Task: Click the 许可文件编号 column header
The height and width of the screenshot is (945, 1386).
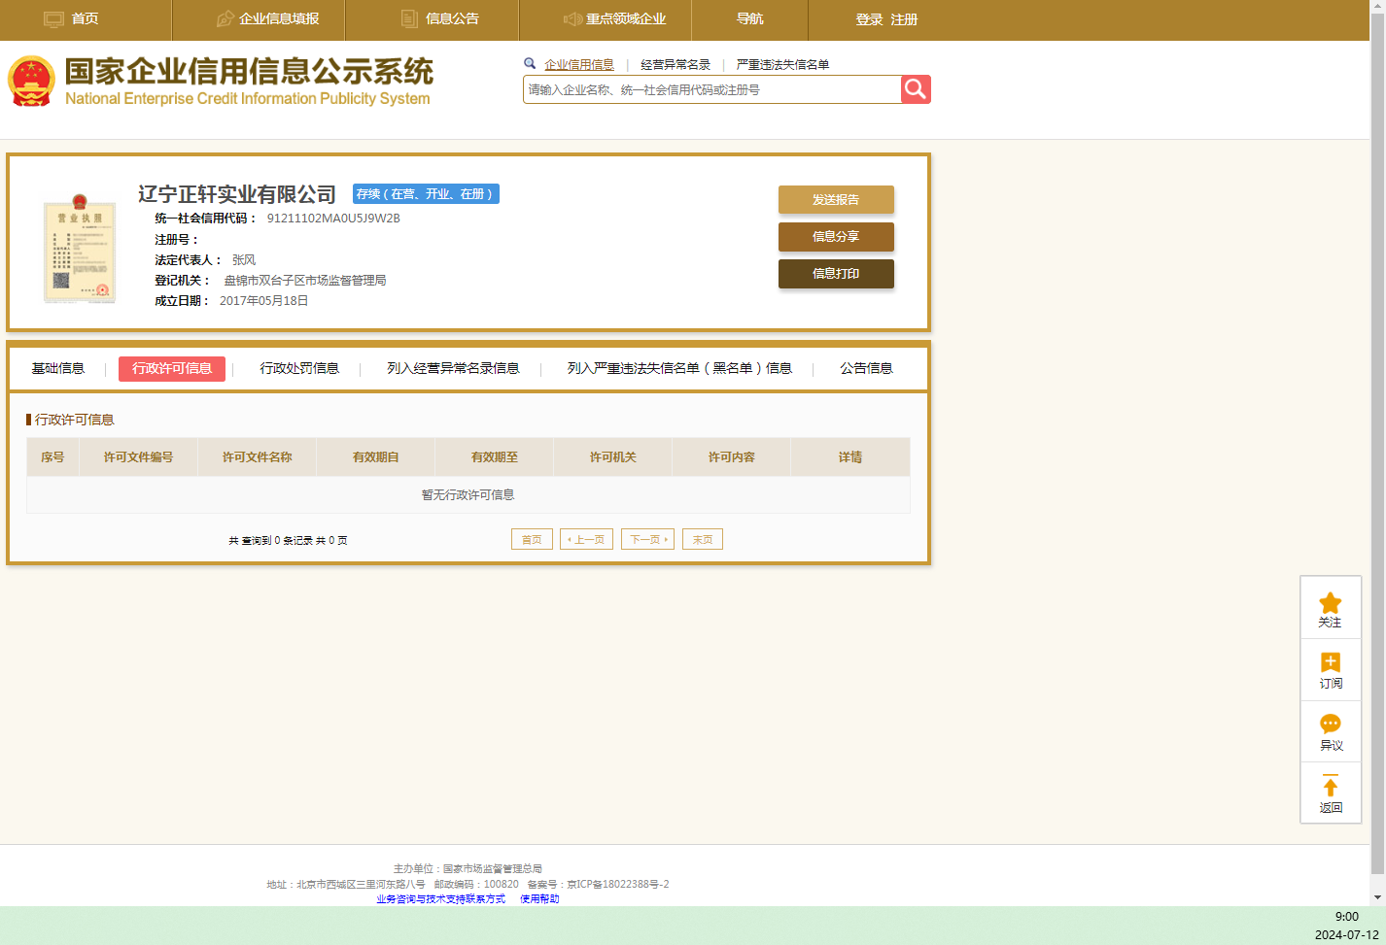Action: point(138,456)
